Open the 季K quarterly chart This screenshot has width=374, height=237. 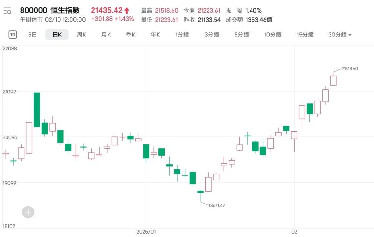(130, 35)
